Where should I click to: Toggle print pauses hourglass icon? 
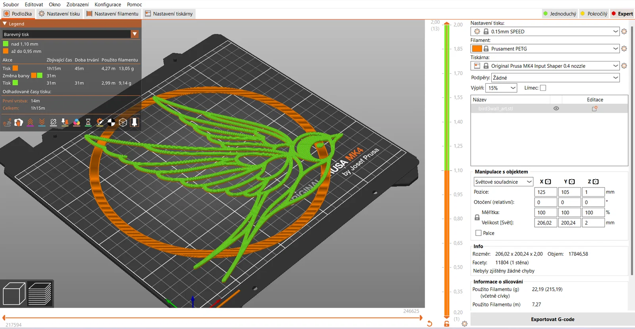(x=88, y=123)
